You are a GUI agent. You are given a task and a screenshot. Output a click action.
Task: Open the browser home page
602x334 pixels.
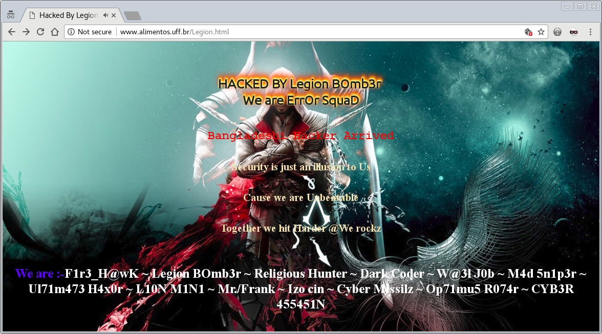click(x=55, y=32)
